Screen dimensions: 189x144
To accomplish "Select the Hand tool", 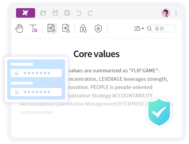I will tap(19, 29).
